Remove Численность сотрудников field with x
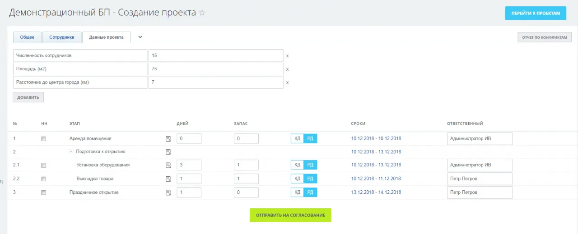Image resolution: width=578 pixels, height=234 pixels. click(287, 56)
